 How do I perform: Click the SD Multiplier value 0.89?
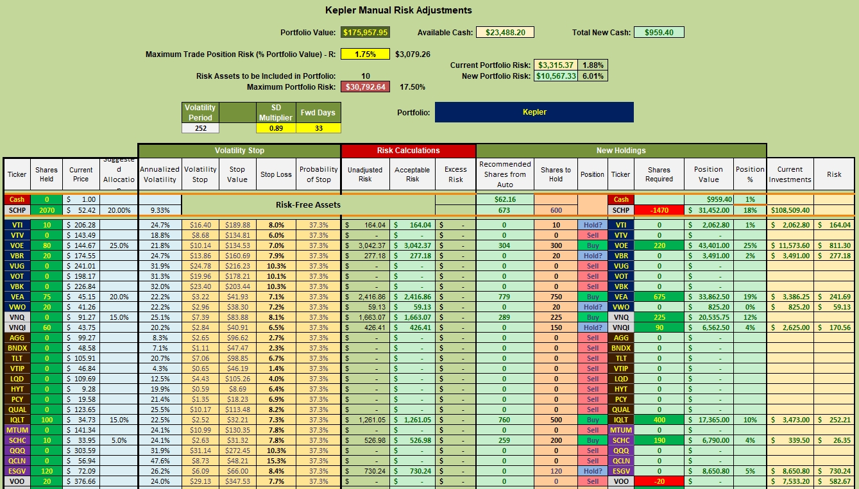[x=275, y=128]
